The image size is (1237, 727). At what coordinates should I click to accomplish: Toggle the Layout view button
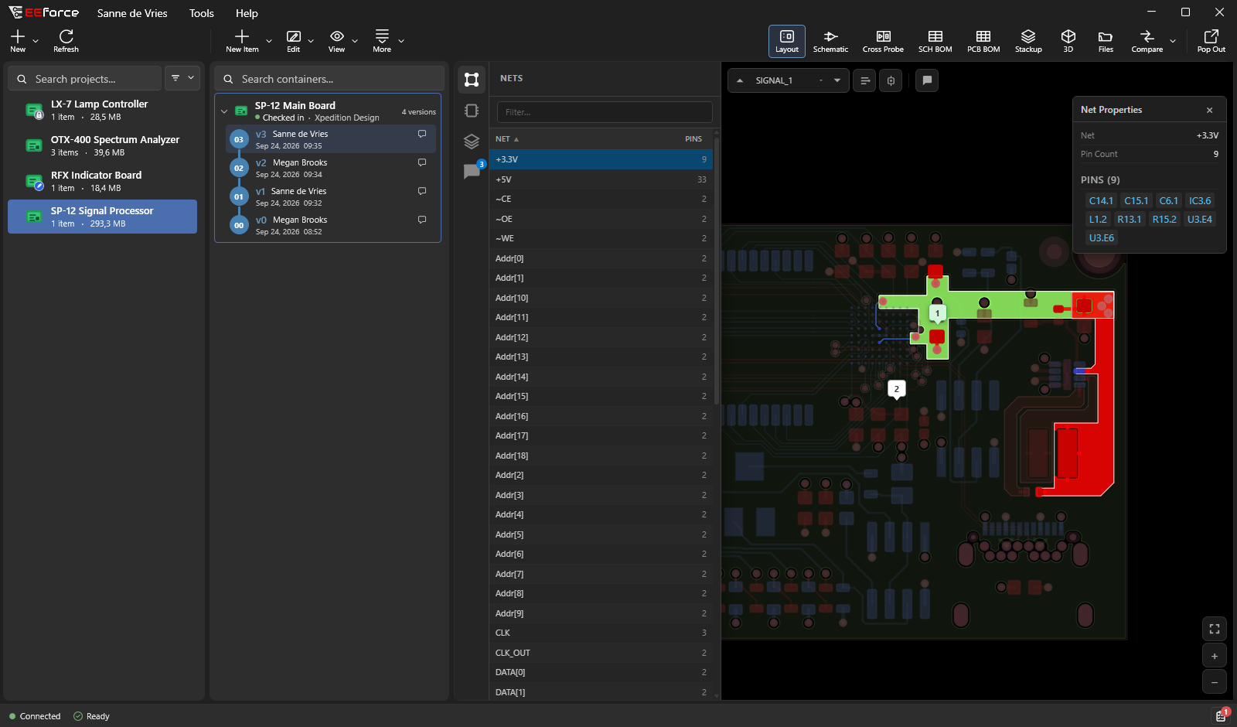click(x=787, y=41)
